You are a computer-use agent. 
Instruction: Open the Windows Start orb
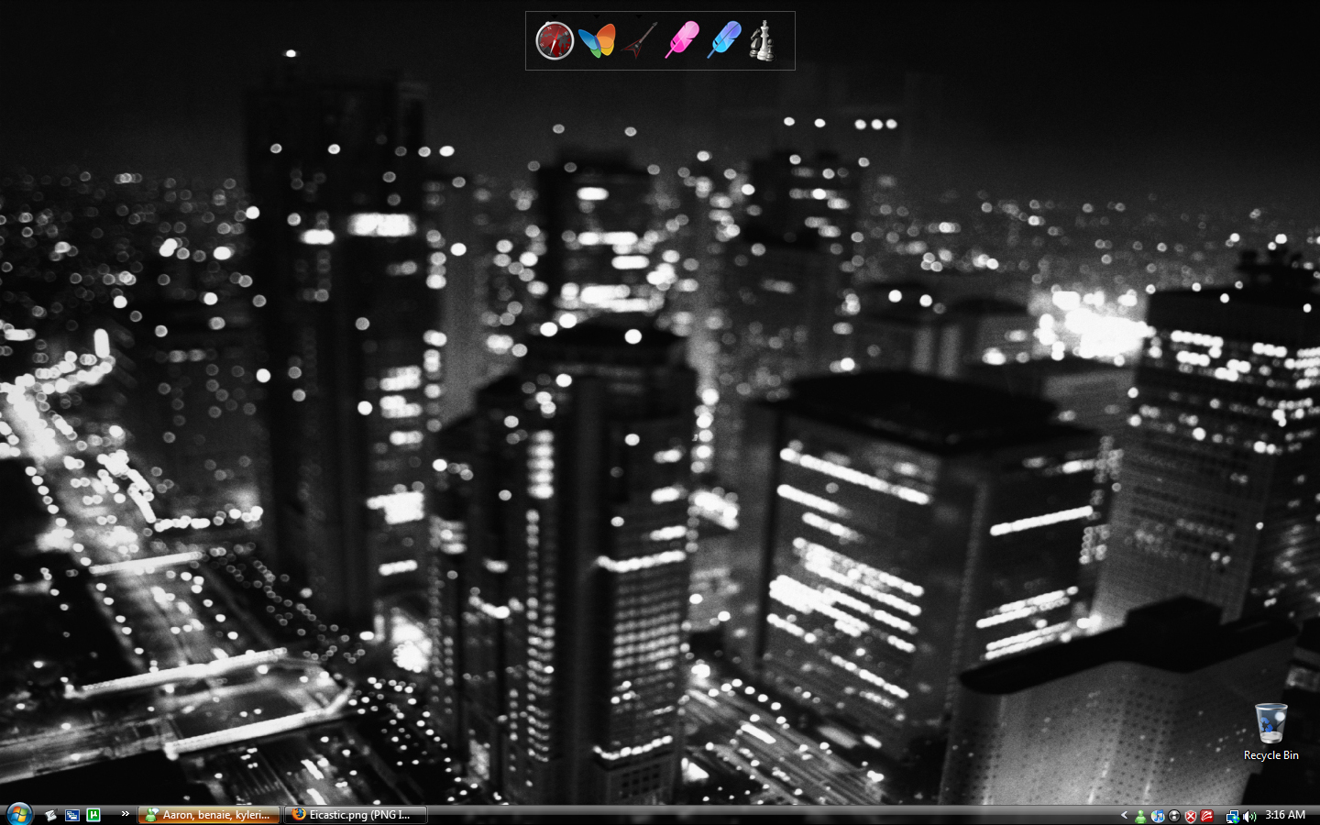click(x=18, y=814)
